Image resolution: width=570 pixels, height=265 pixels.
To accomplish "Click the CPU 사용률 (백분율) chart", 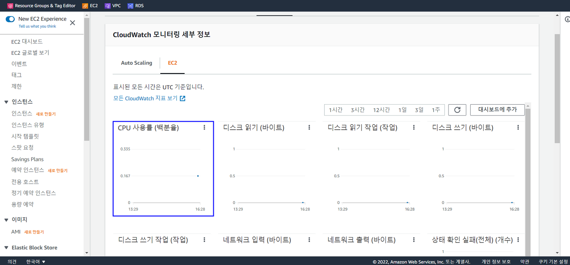I will point(163,169).
